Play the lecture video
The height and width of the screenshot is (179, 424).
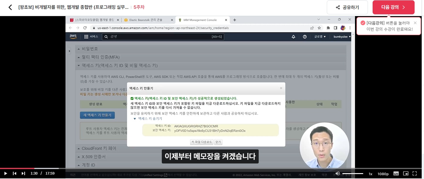coord(6,173)
